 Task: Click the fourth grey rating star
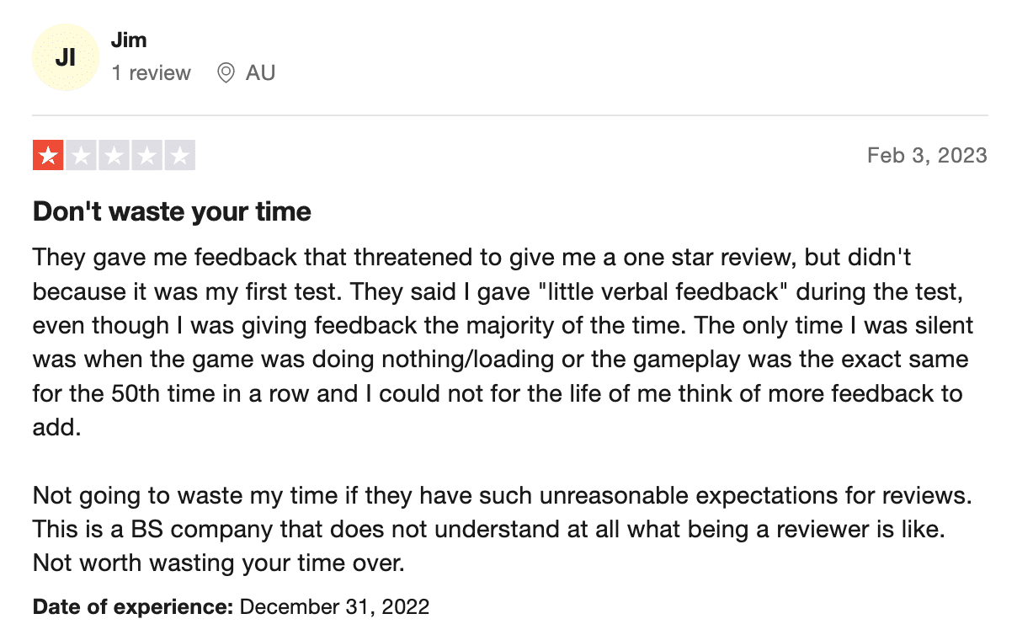pyautogui.click(x=146, y=156)
